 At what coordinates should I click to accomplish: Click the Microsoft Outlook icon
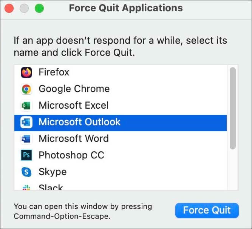pos(26,122)
